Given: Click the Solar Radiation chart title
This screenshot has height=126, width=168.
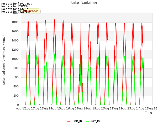Looking at the screenshot, I should (84, 3).
